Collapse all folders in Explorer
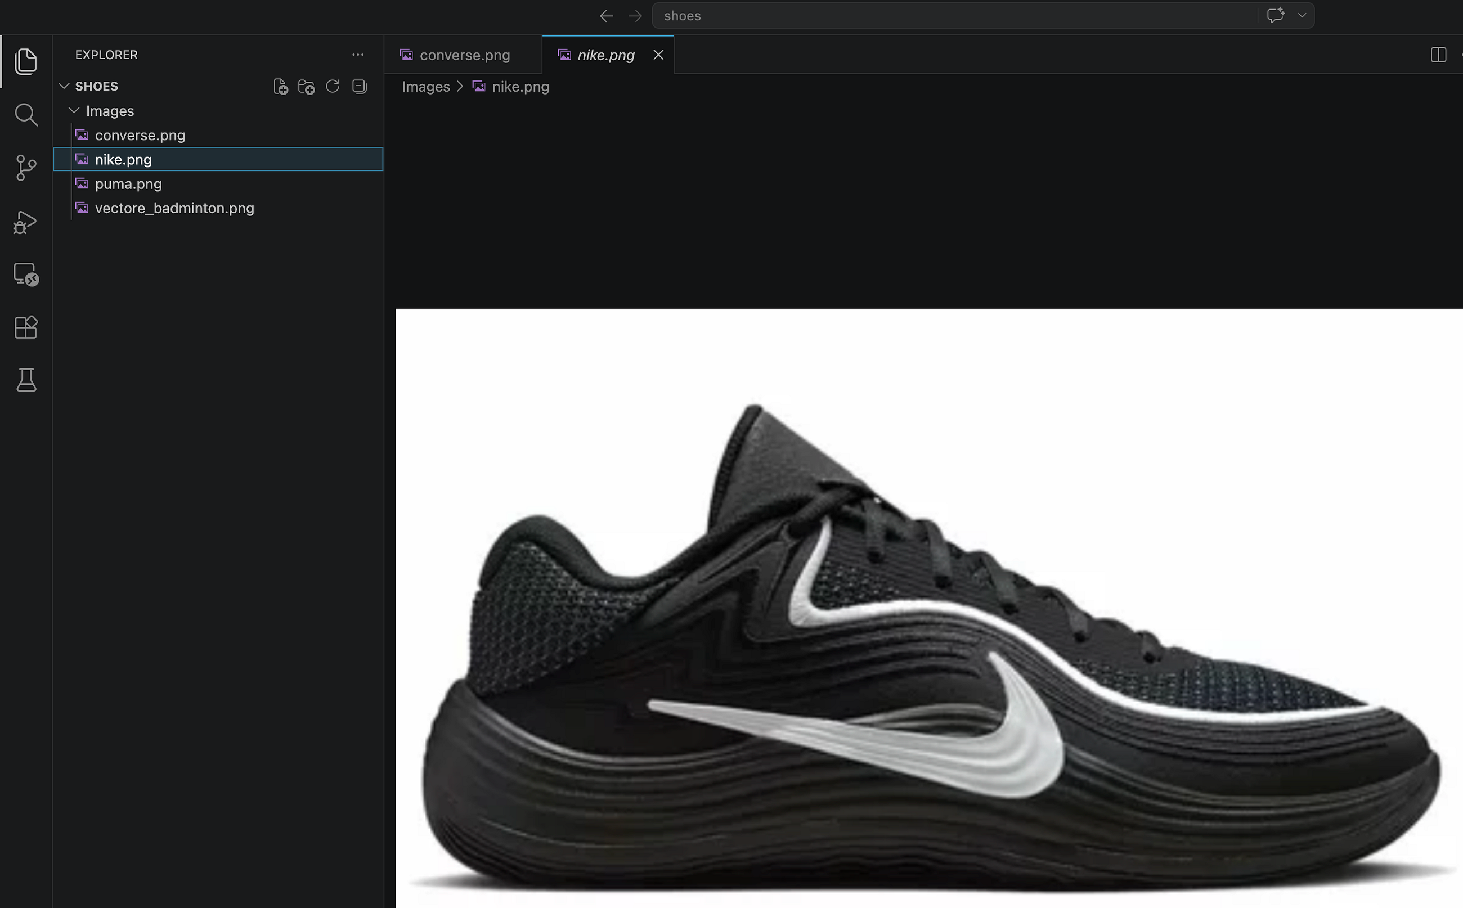The height and width of the screenshot is (908, 1463). (x=359, y=87)
